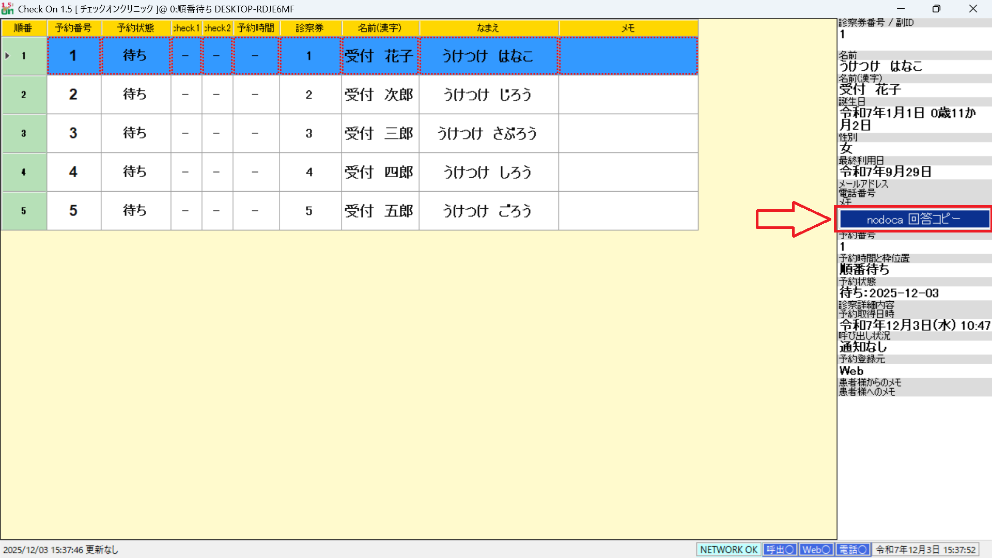The width and height of the screenshot is (992, 558).
Task: Click the check1 cell for row 2
Action: point(185,95)
